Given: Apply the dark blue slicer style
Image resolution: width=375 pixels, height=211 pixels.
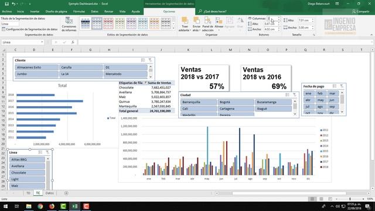Looking at the screenshot, I should coord(86,23).
